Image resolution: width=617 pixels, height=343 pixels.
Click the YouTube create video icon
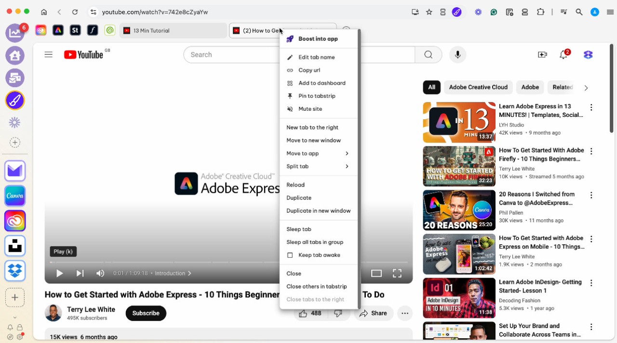(542, 55)
